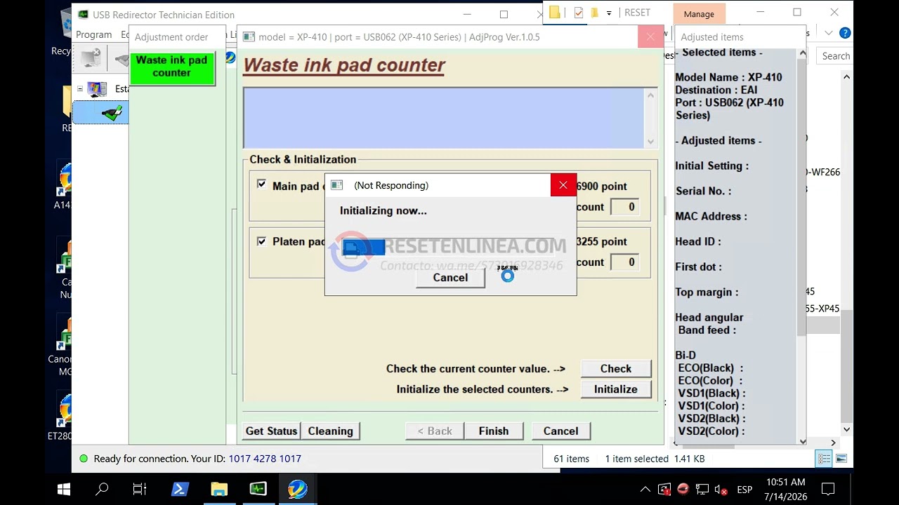Click the globe application icon on taskbar

tap(297, 489)
